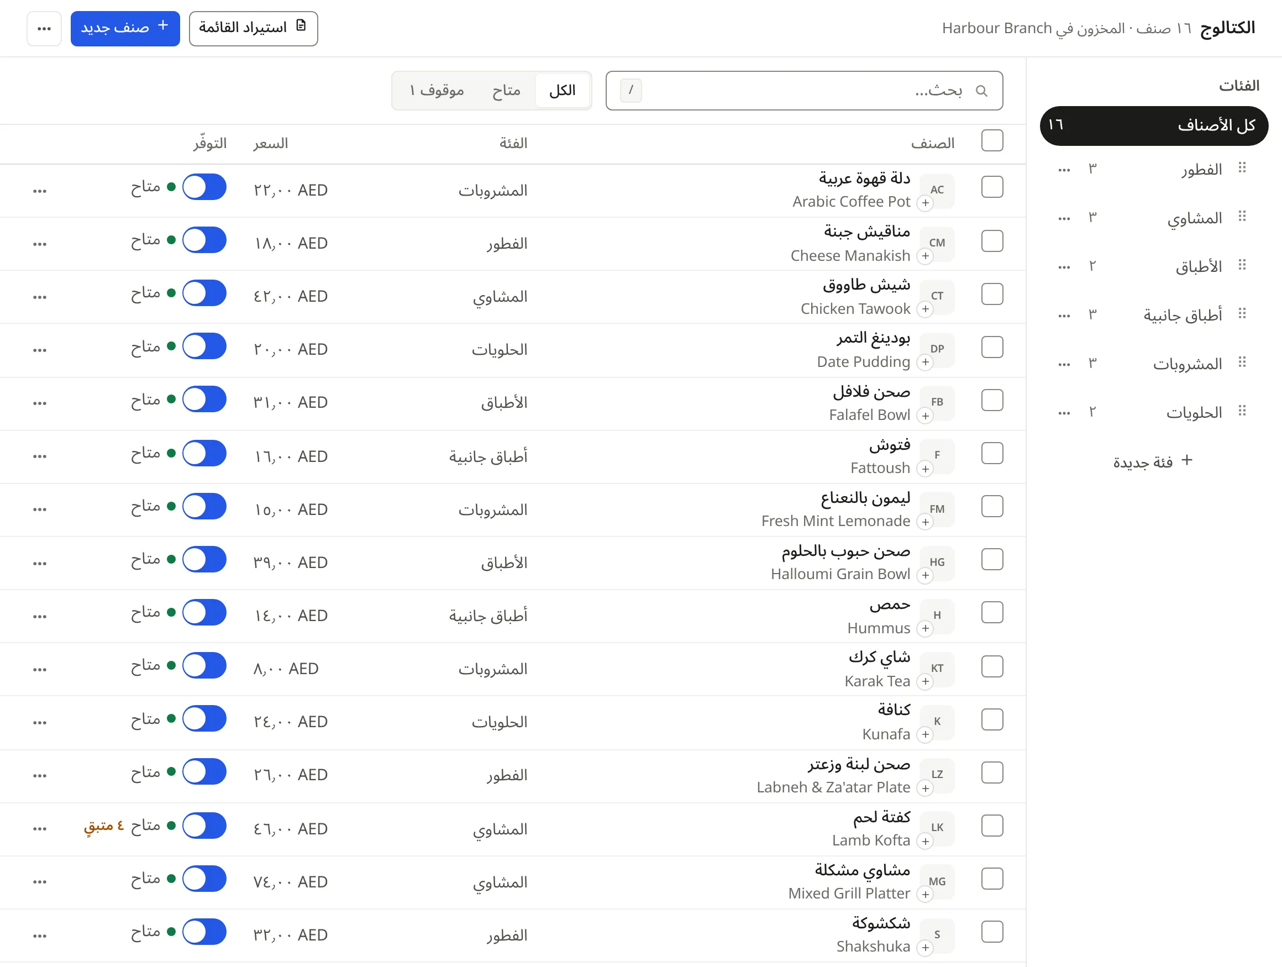Click the plus badge on Arabic Coffee Pot

tap(926, 203)
